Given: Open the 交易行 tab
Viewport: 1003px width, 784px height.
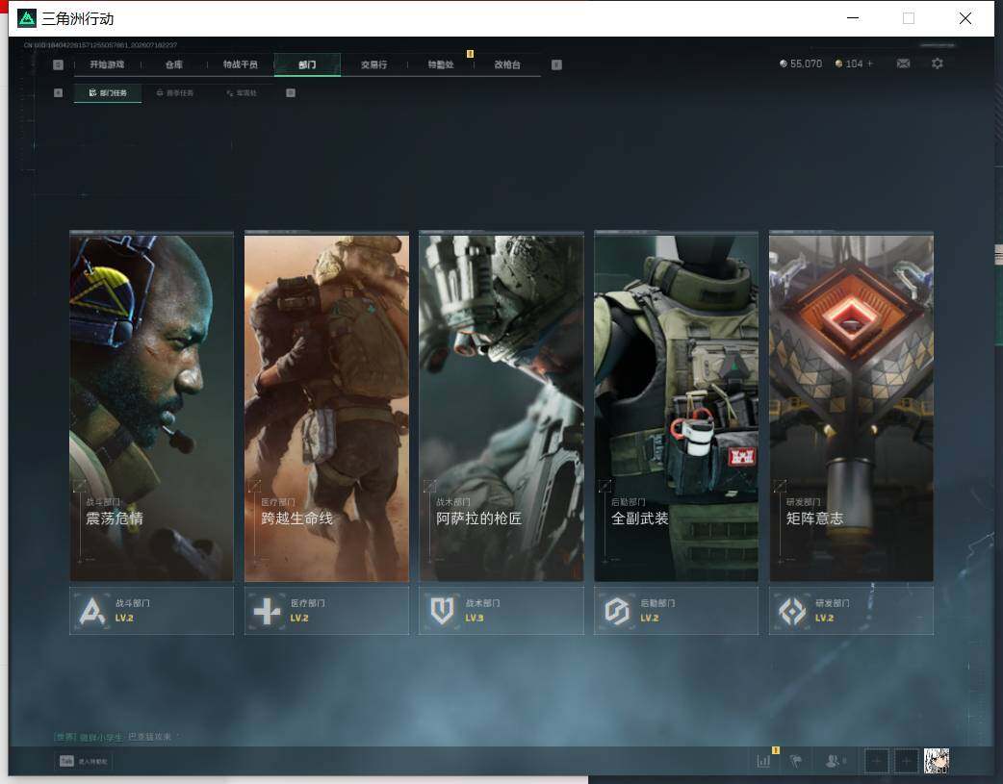Looking at the screenshot, I should point(373,64).
